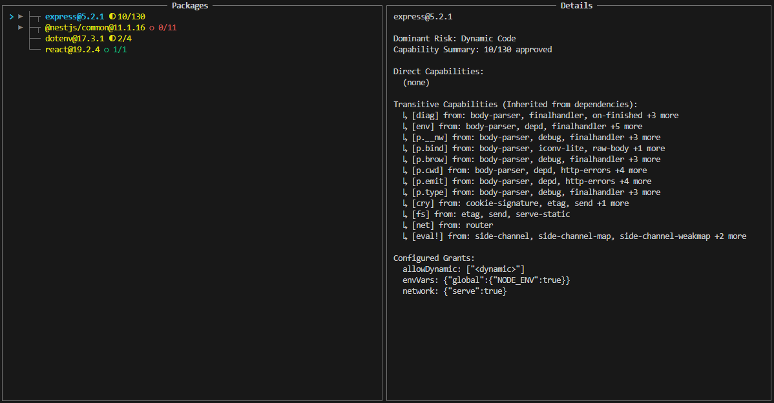Expand the express@5.2.1 package node
This screenshot has height=403, width=774.
click(21, 17)
